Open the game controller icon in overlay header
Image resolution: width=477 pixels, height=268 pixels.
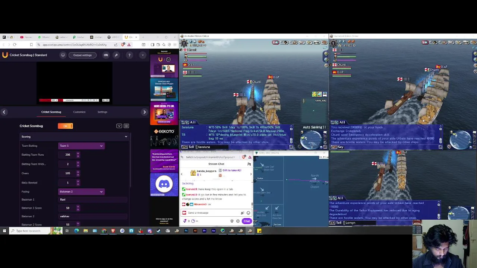coord(106,55)
